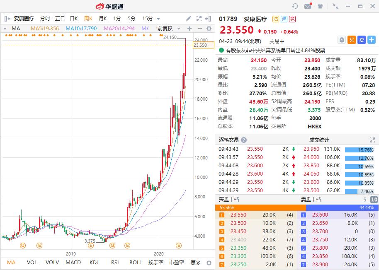Add stock to watchlist plus button
Viewport: 379px width, 270px height.
click(x=372, y=40)
